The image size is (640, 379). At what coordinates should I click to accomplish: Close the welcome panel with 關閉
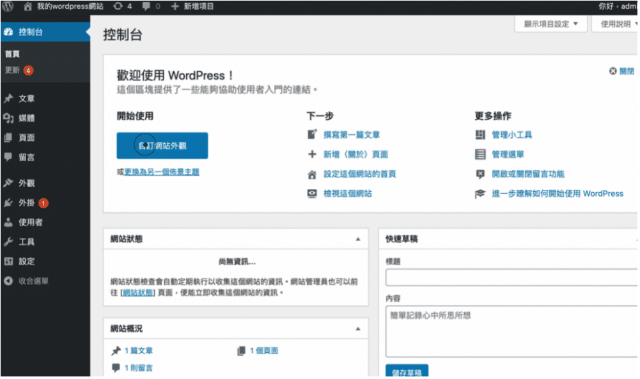coord(622,72)
